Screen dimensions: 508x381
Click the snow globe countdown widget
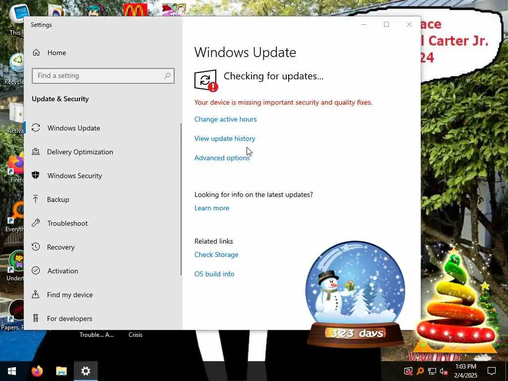355,294
